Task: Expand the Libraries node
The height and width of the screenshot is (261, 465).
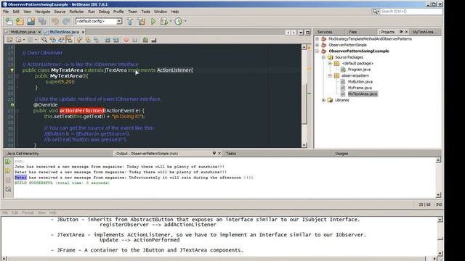Action: [323, 100]
